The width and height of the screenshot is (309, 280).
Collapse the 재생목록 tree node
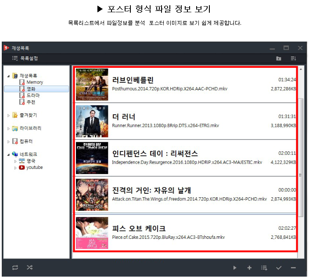(x=8, y=76)
